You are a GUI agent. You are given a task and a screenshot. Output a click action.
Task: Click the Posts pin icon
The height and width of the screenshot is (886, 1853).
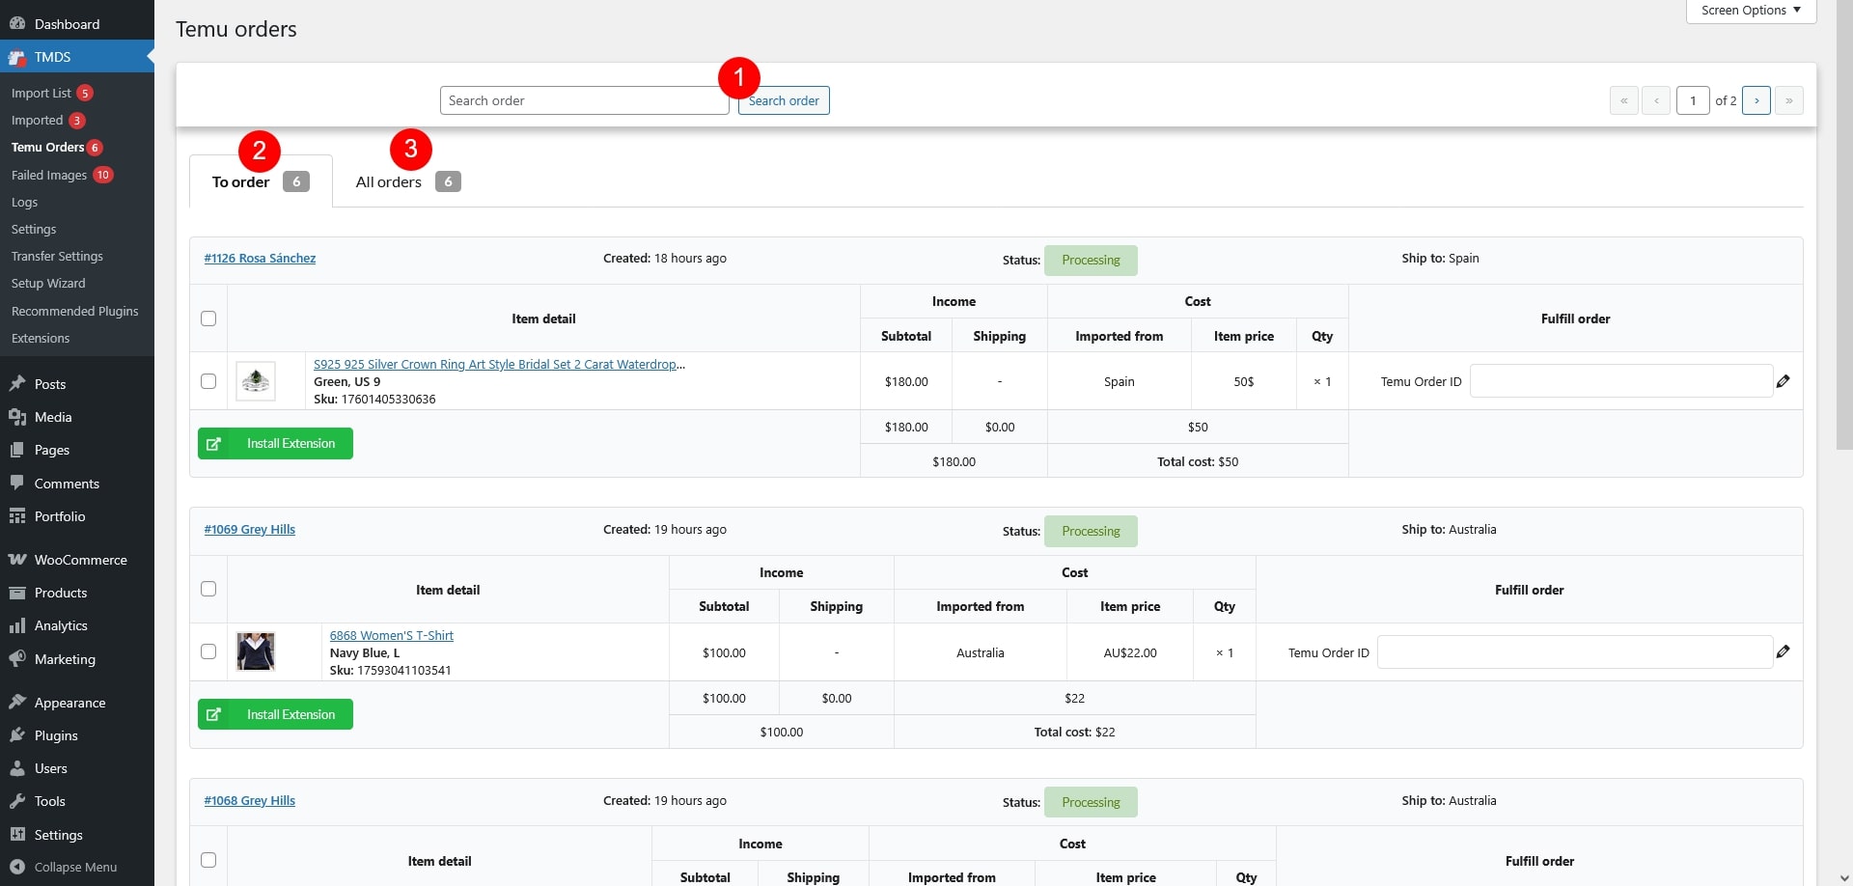[x=17, y=384]
